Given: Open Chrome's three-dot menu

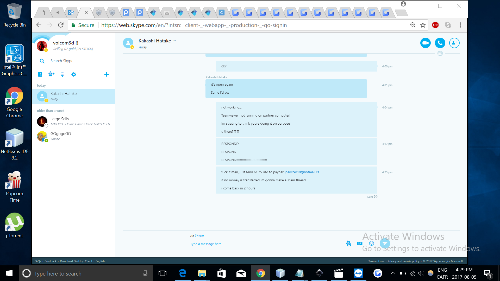Looking at the screenshot, I should click(460, 25).
